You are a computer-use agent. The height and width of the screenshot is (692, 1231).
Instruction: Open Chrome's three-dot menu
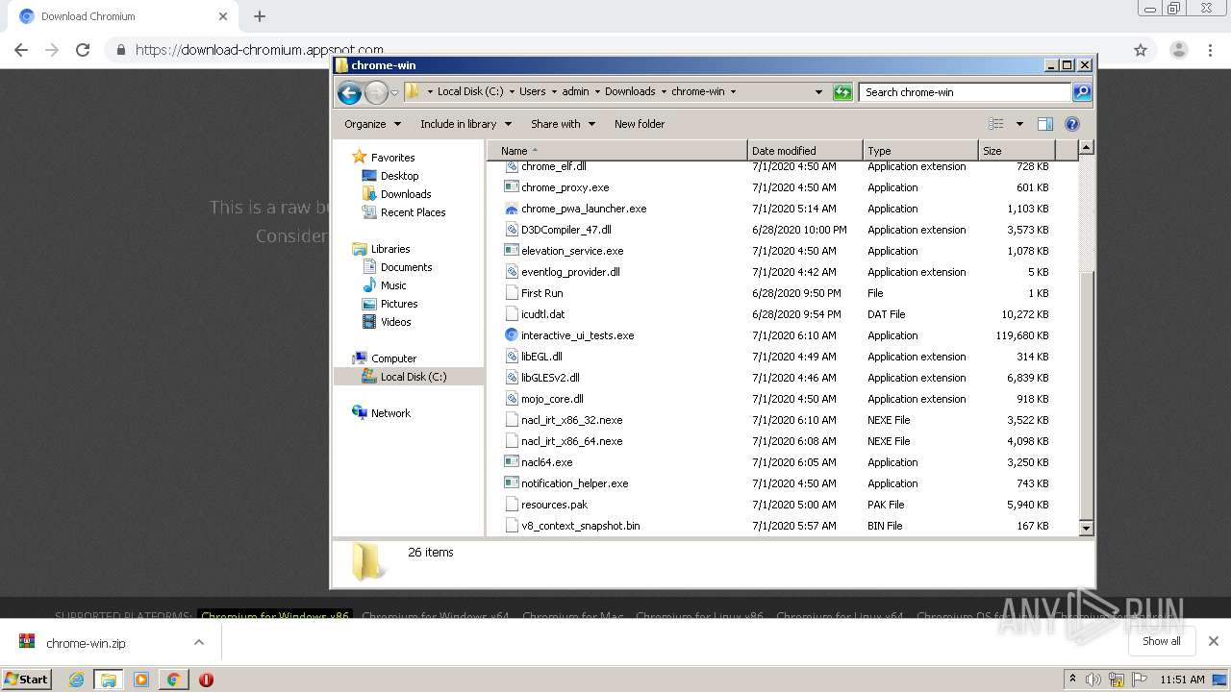point(1211,50)
